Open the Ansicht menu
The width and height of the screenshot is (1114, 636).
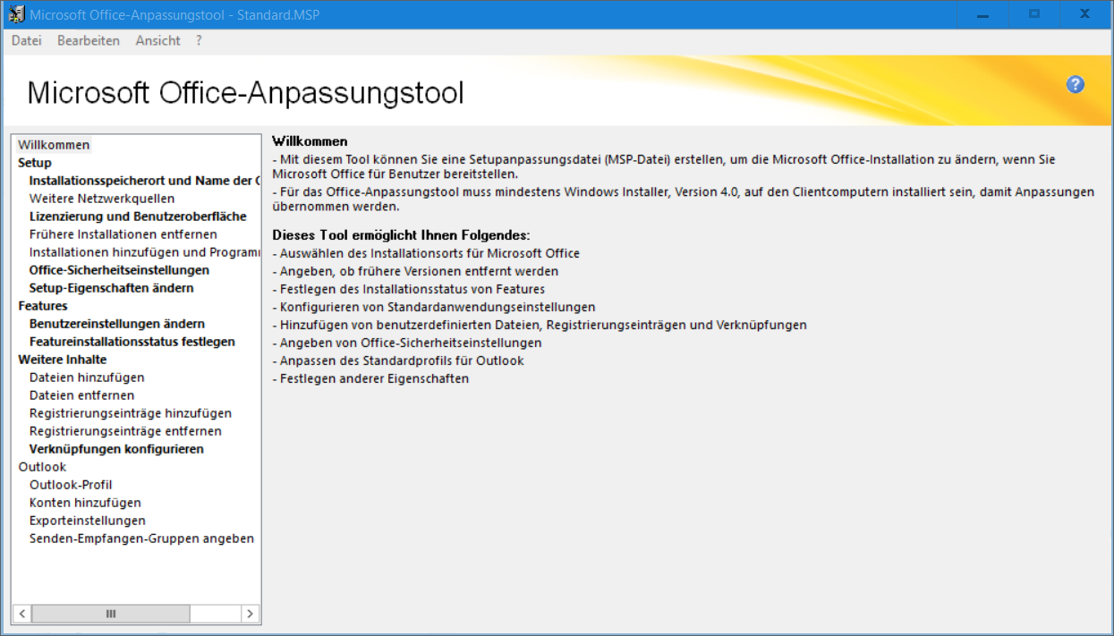[158, 40]
